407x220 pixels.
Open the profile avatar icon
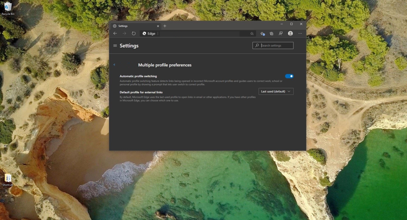tap(290, 34)
